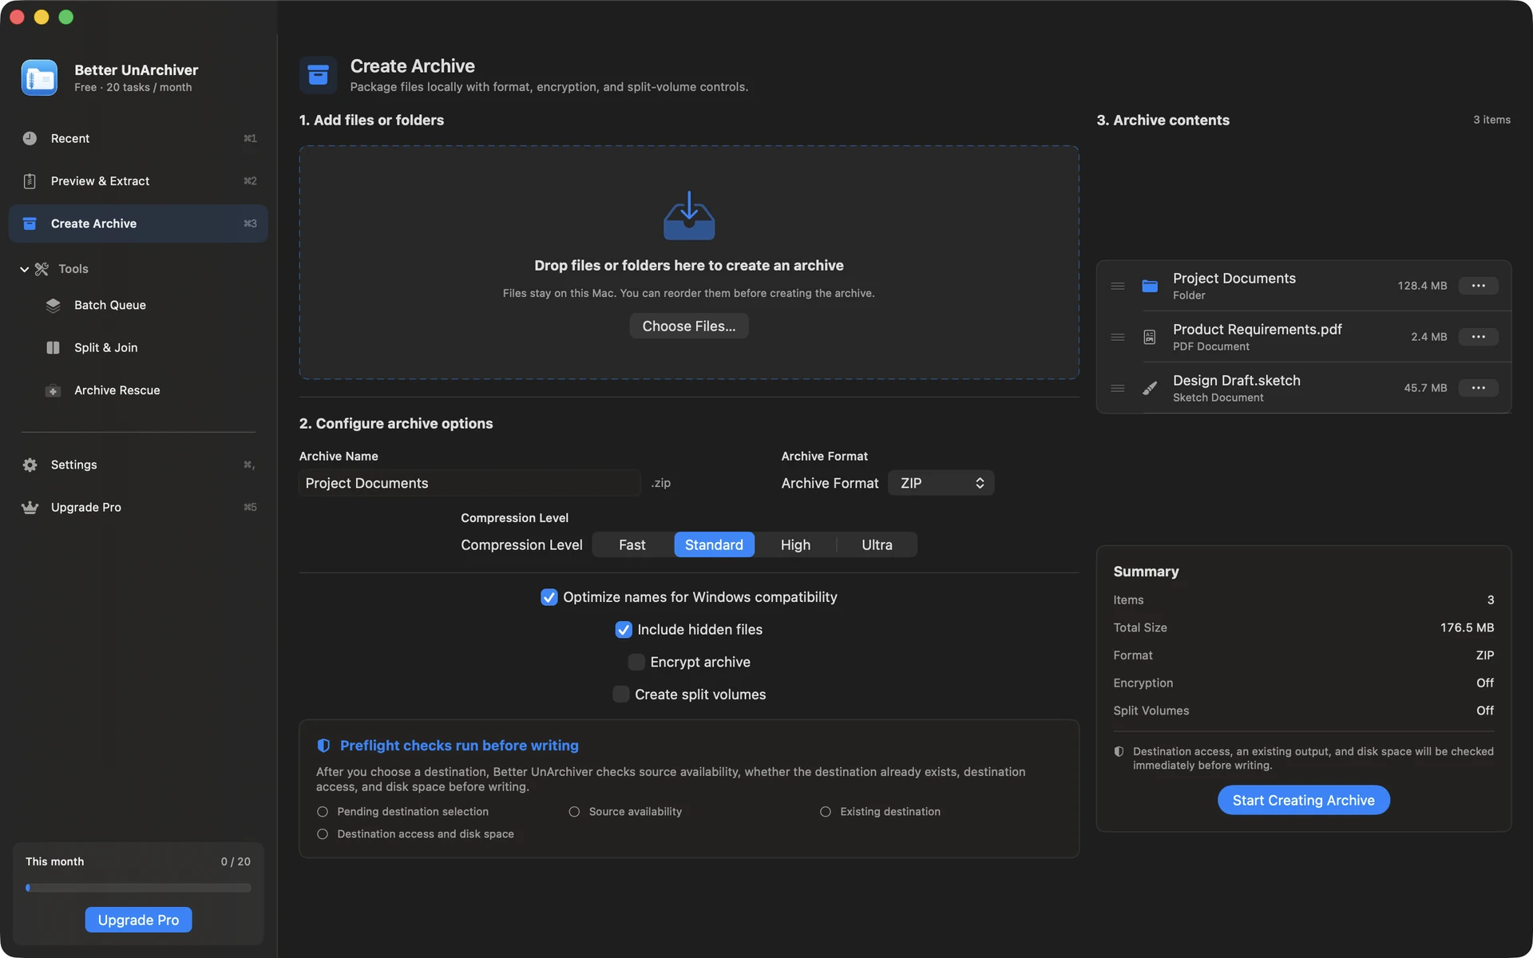
Task: Click the Choose Files... button
Action: click(x=689, y=326)
